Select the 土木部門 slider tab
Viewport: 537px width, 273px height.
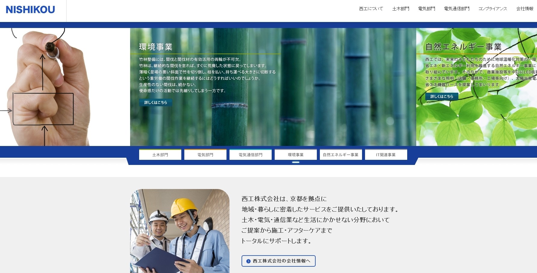[x=160, y=155]
